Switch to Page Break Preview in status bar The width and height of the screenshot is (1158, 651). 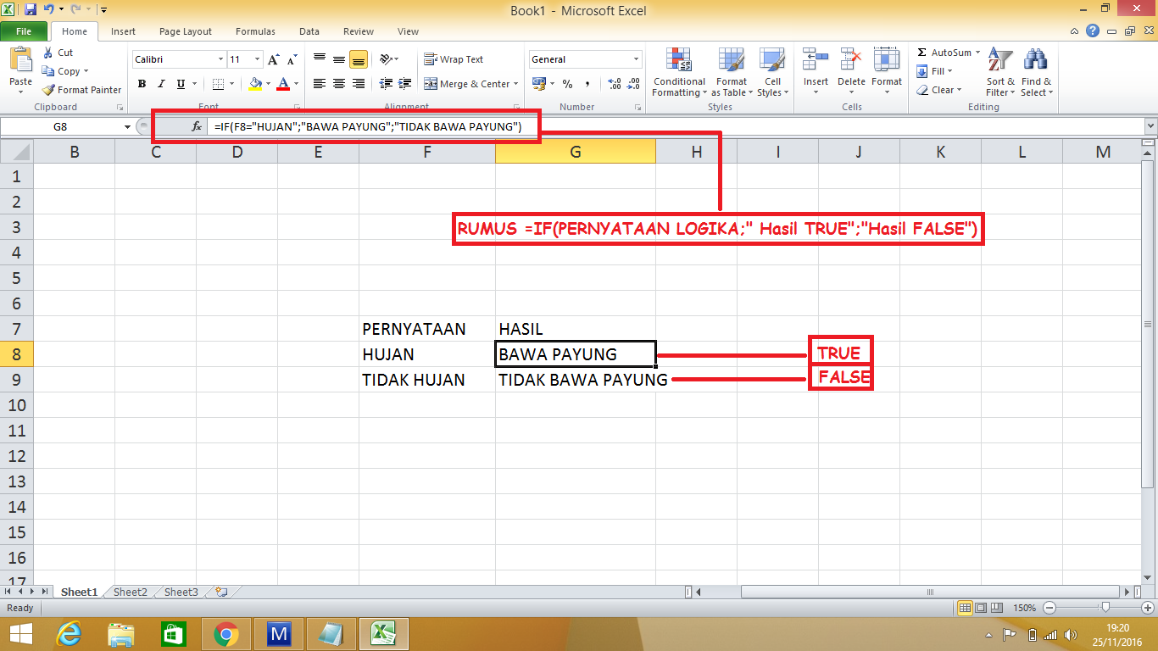[999, 608]
